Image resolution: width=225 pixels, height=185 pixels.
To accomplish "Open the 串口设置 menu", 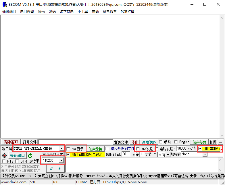I will pos(27,11).
